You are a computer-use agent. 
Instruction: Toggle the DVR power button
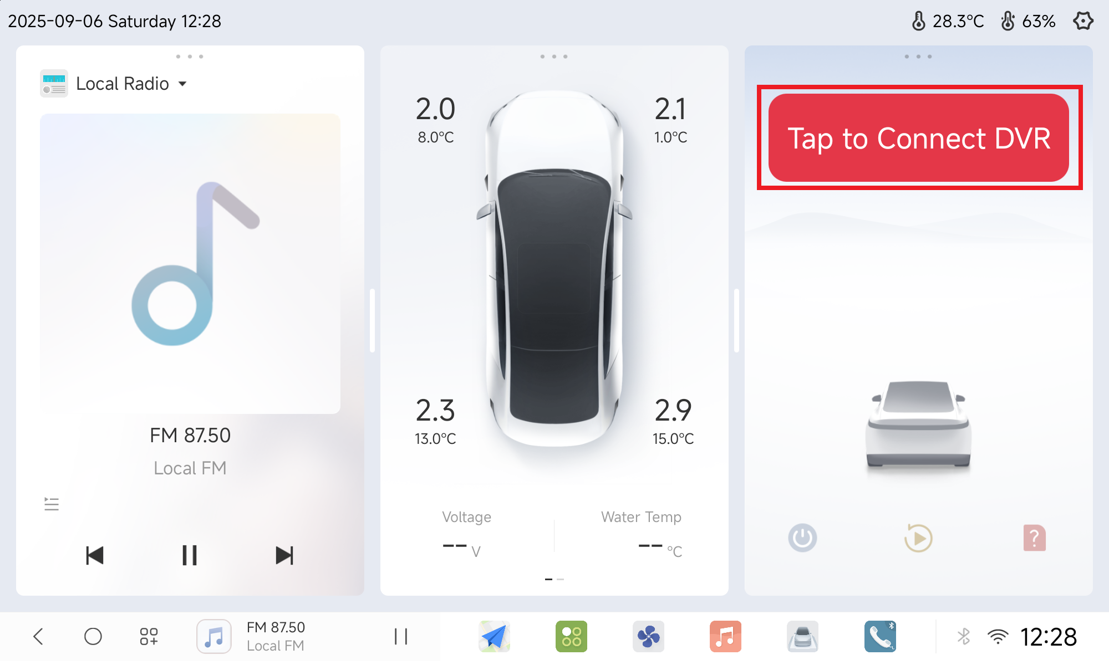(x=802, y=538)
